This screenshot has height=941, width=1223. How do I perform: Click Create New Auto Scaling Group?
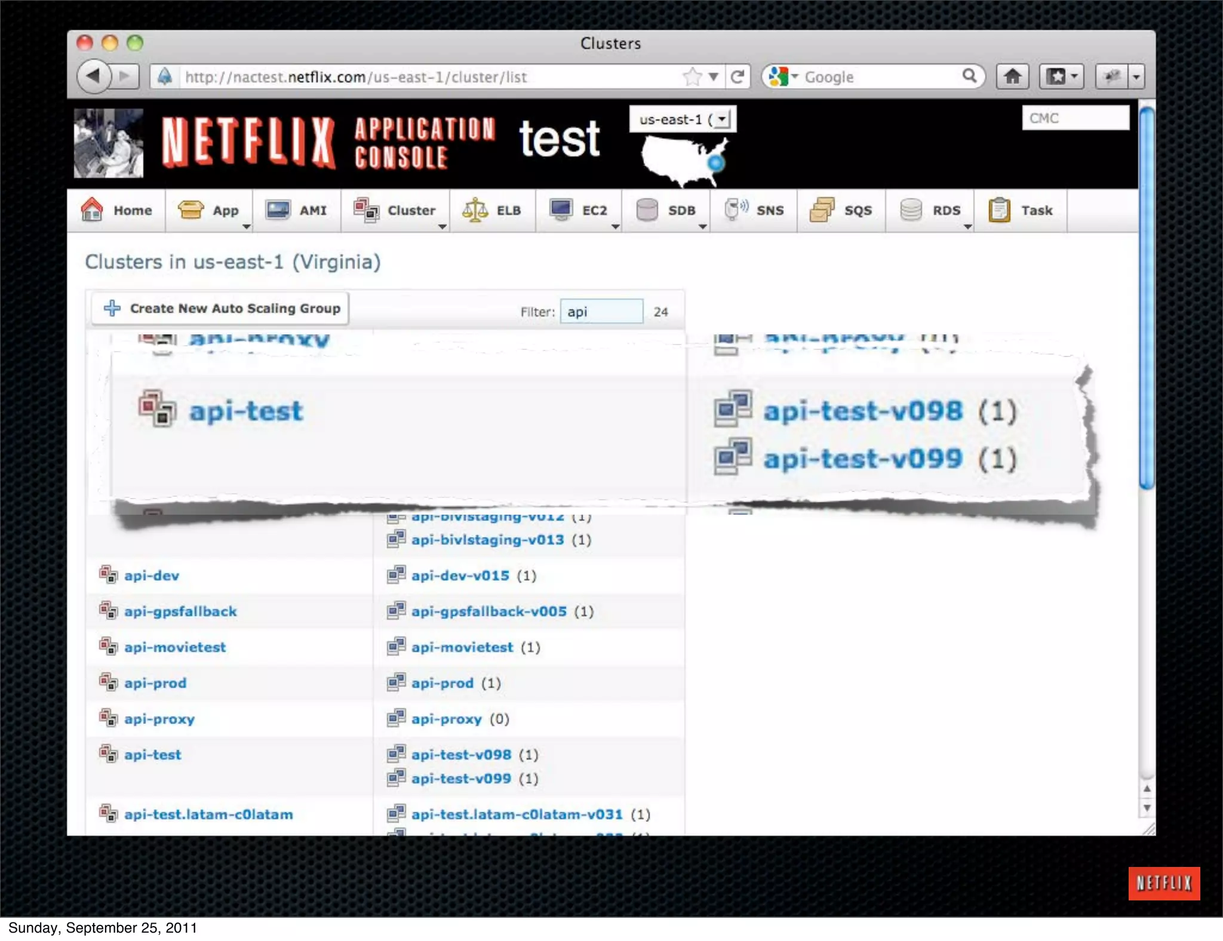tap(235, 308)
